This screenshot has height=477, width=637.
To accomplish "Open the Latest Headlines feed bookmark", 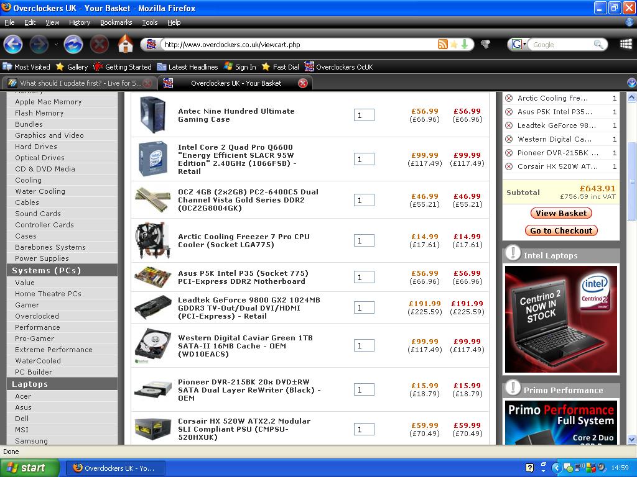I will click(x=187, y=67).
